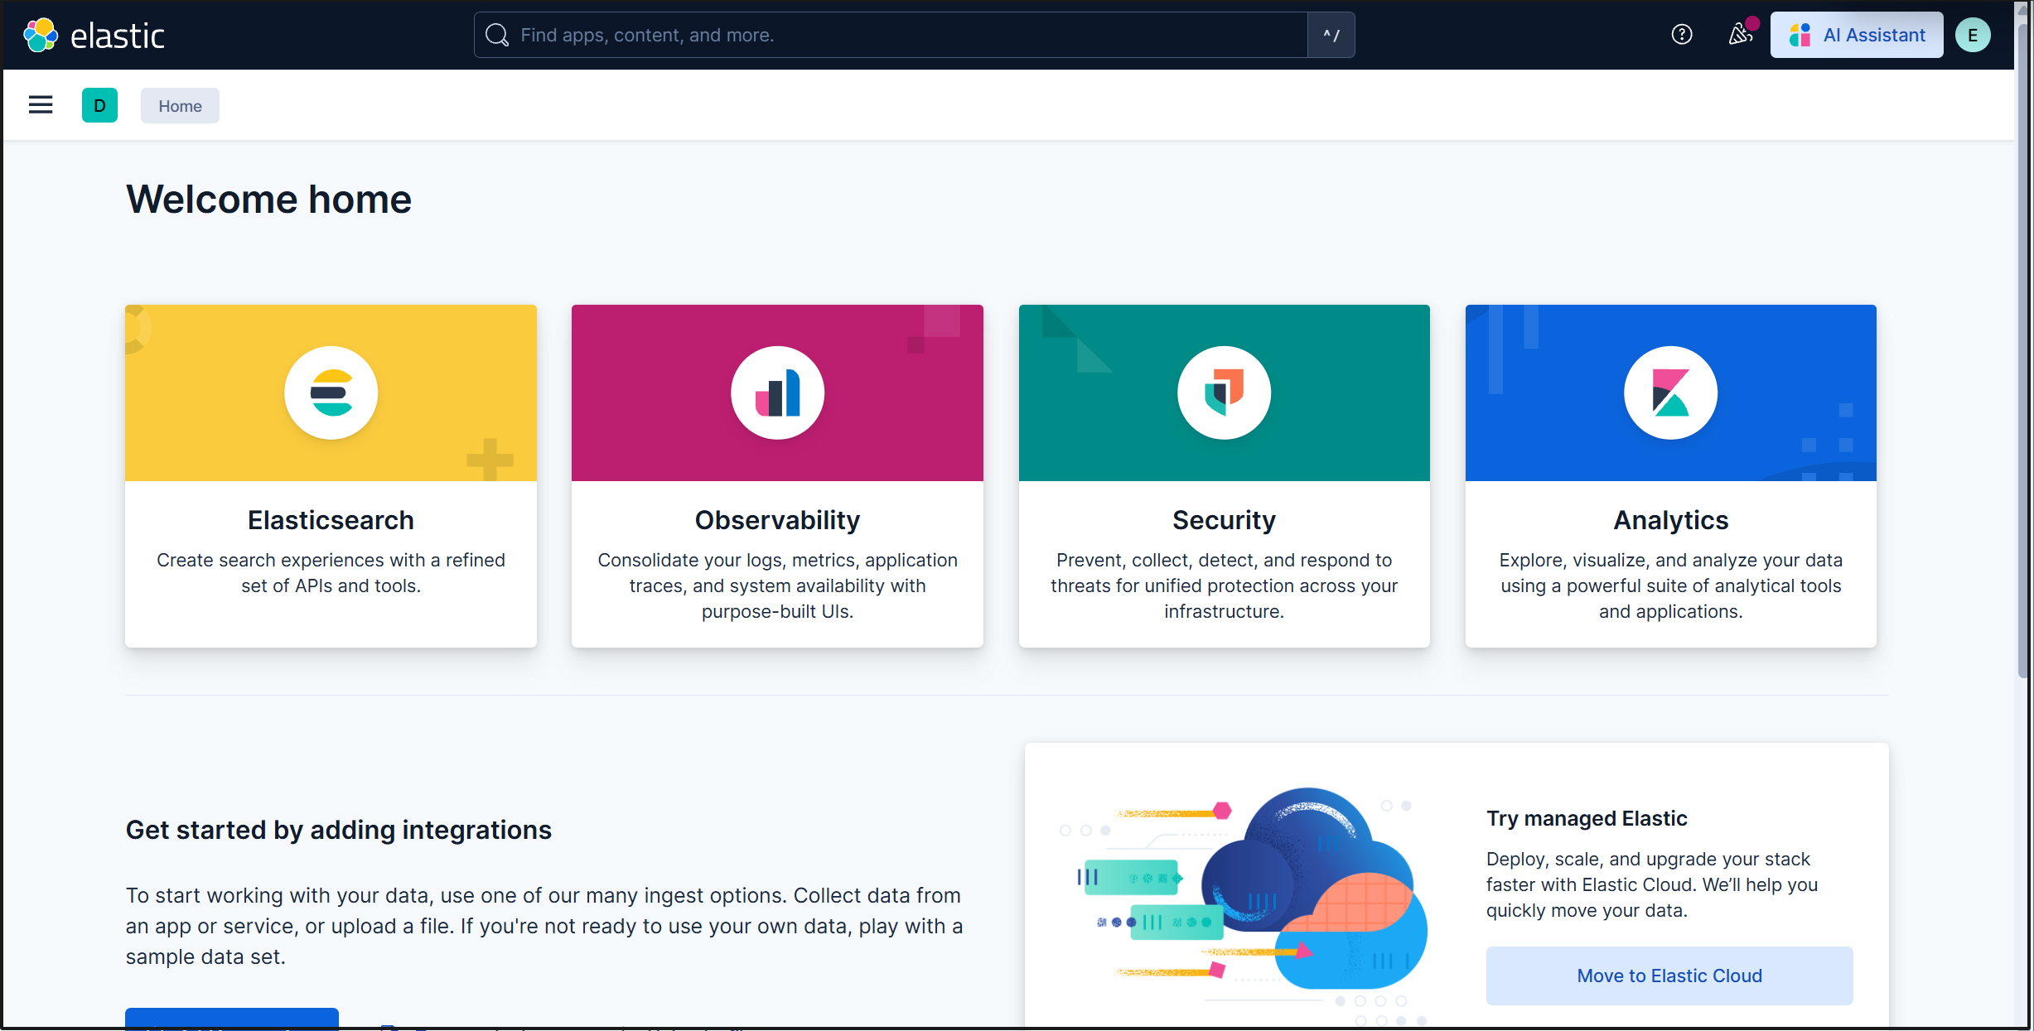The height and width of the screenshot is (1031, 2034).
Task: Click the Home breadcrumb
Action: (180, 106)
